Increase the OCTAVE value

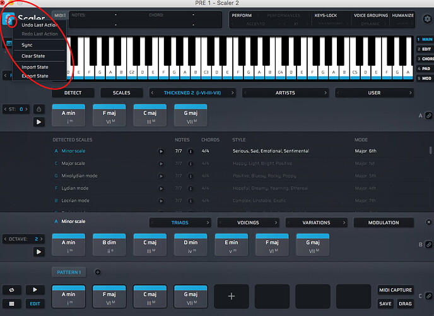(42, 239)
